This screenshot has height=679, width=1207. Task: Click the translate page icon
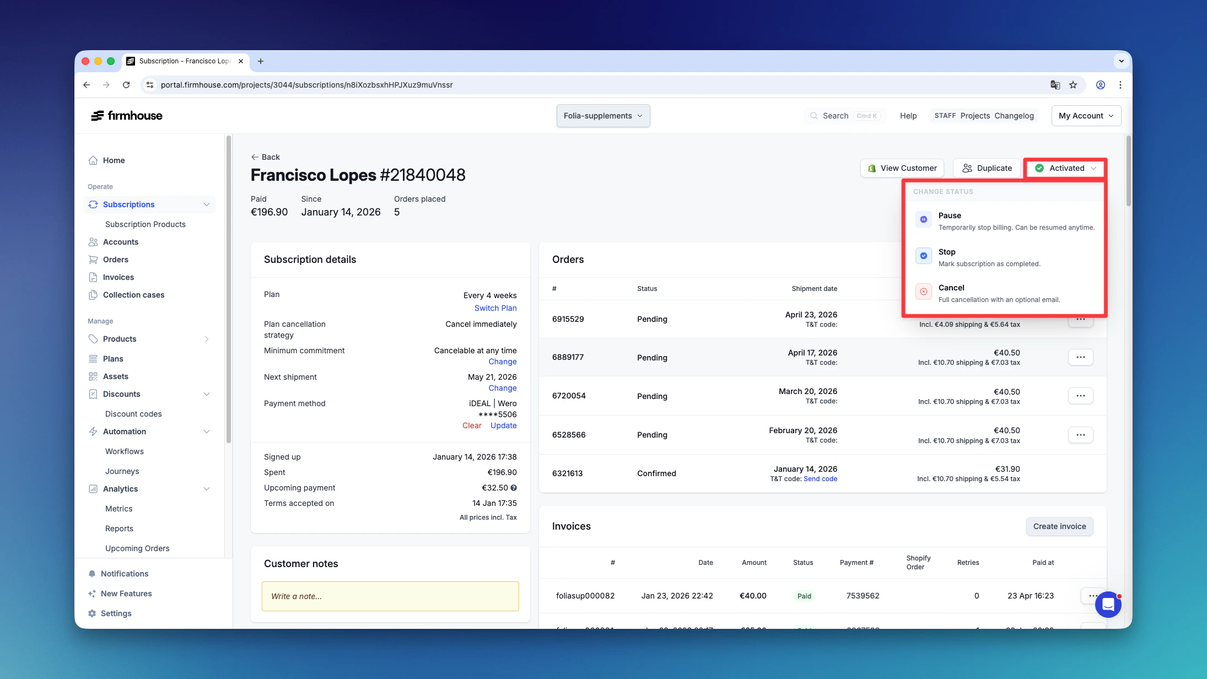[1055, 85]
